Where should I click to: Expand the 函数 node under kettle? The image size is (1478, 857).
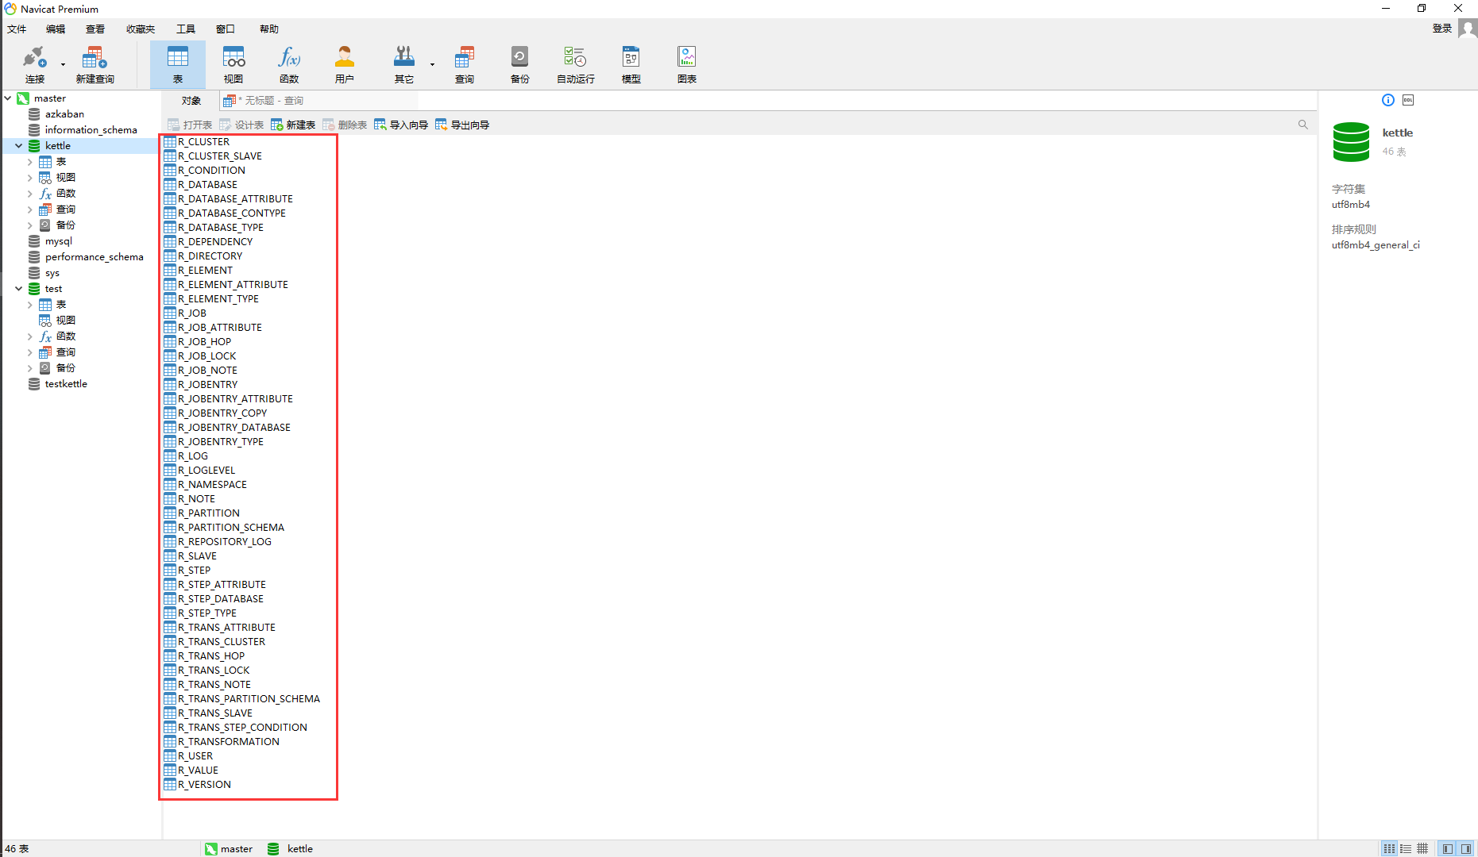pos(30,194)
